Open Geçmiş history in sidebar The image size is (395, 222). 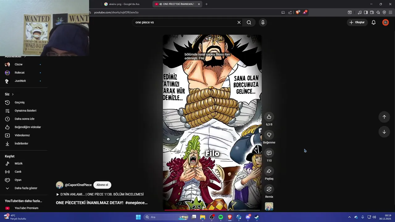(19, 102)
